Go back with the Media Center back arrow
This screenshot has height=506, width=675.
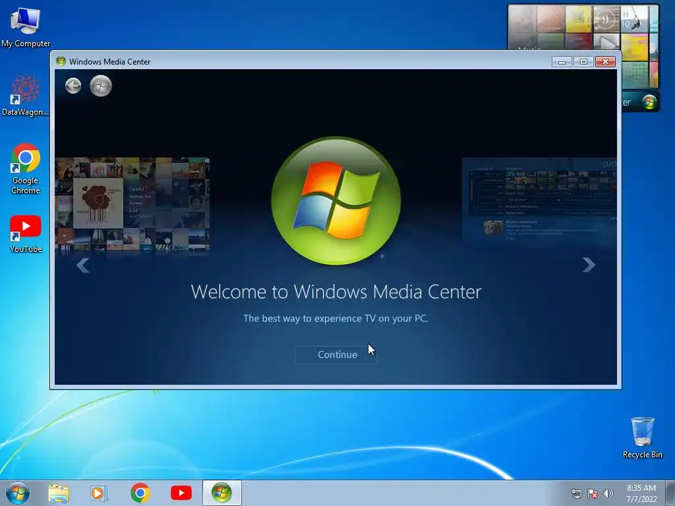click(x=73, y=86)
